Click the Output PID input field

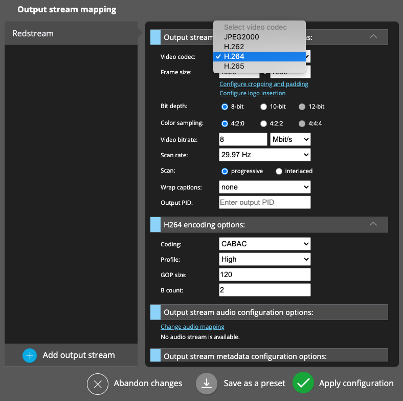(x=264, y=202)
